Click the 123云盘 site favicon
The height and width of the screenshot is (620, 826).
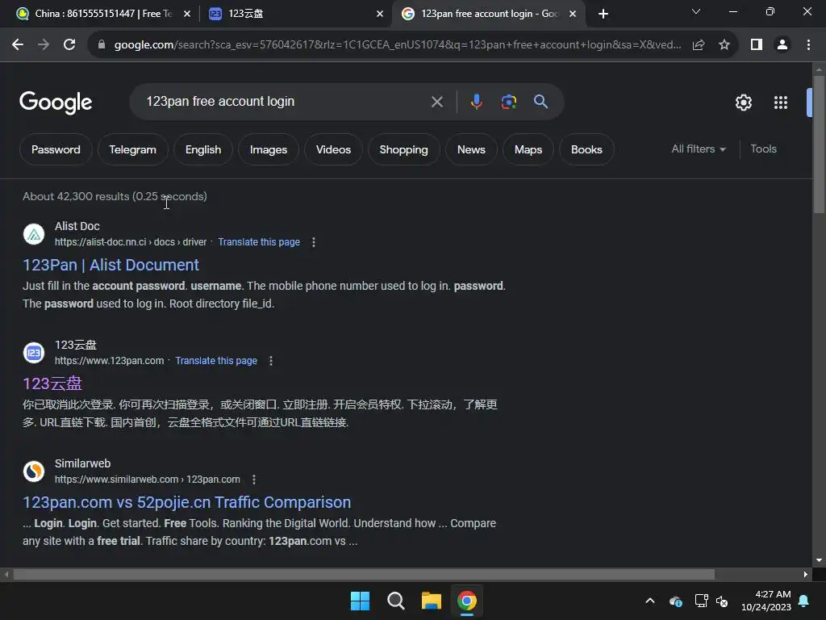(x=34, y=353)
